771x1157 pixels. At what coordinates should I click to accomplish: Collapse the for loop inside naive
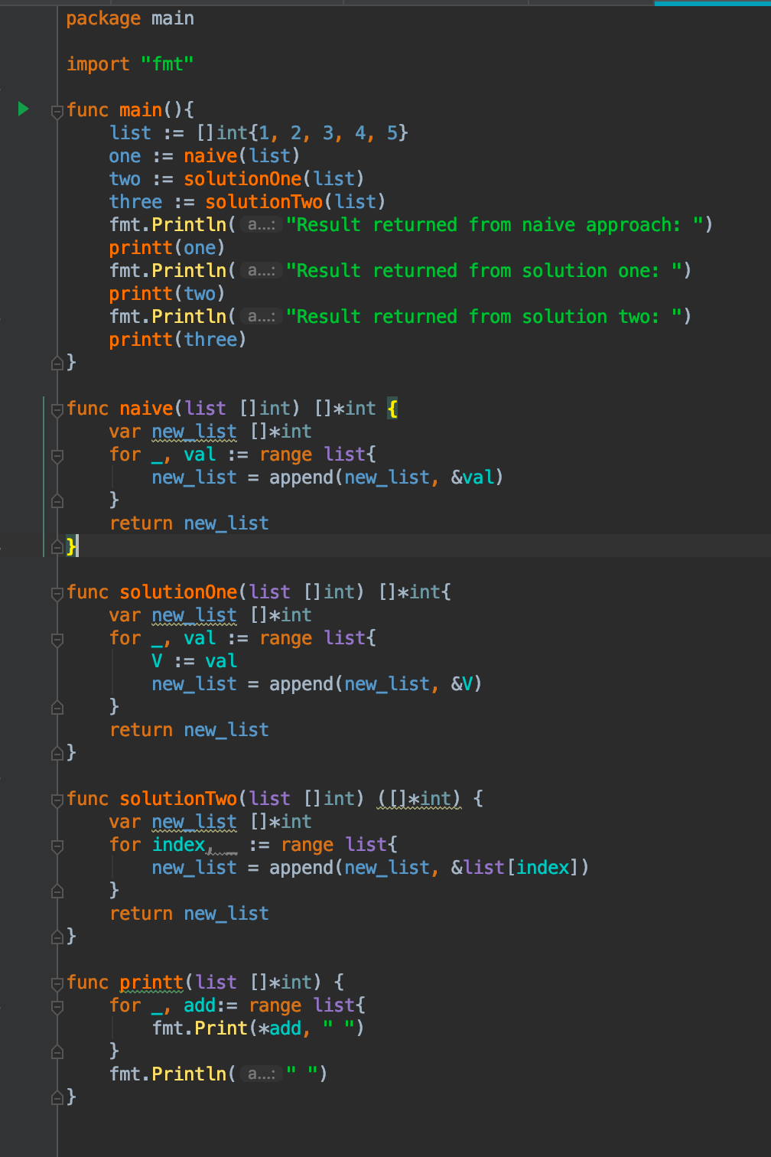tap(56, 454)
